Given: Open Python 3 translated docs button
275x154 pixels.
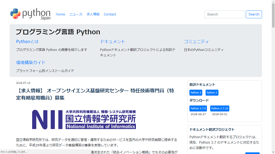Looking at the screenshot, I should pyautogui.click(x=196, y=93).
